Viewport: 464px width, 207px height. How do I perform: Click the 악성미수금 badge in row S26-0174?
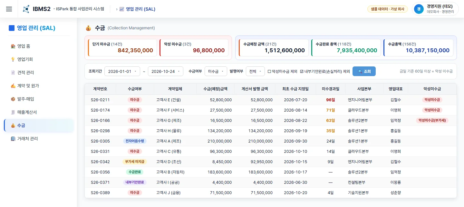[432, 110]
